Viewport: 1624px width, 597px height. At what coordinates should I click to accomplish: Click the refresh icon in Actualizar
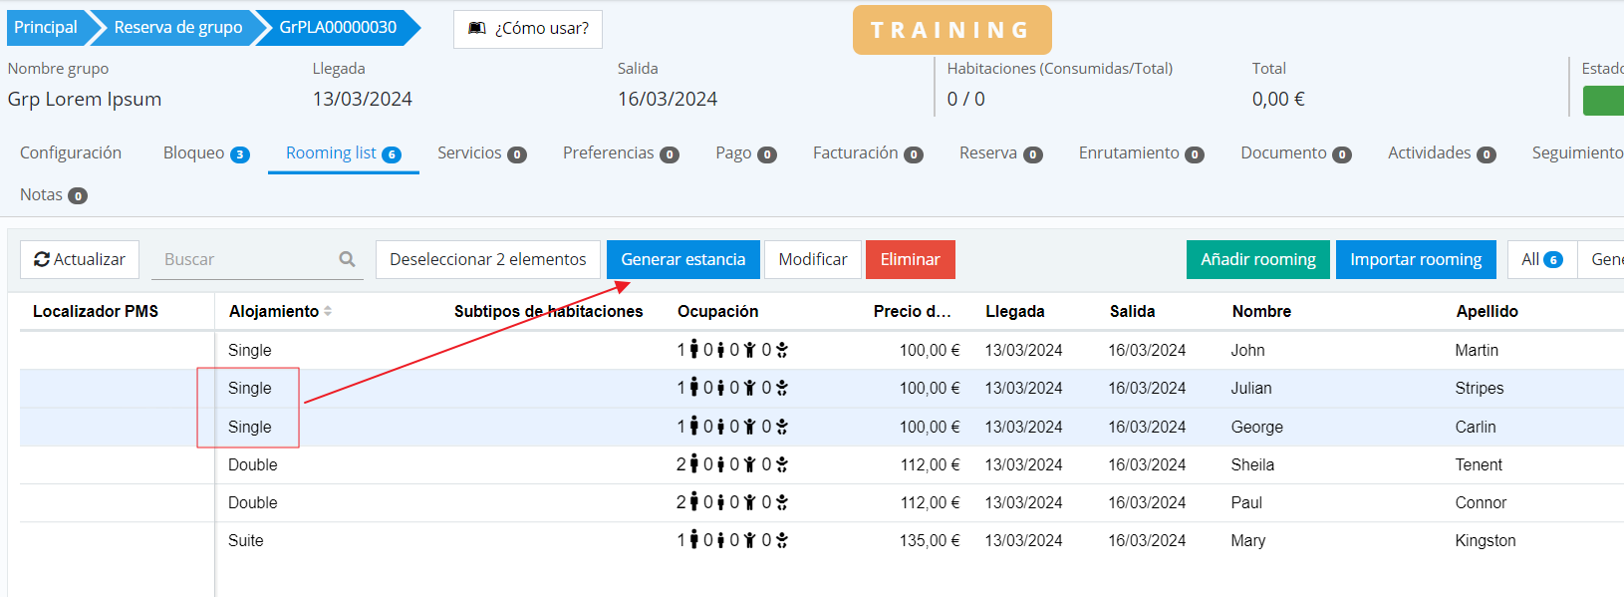(x=42, y=259)
